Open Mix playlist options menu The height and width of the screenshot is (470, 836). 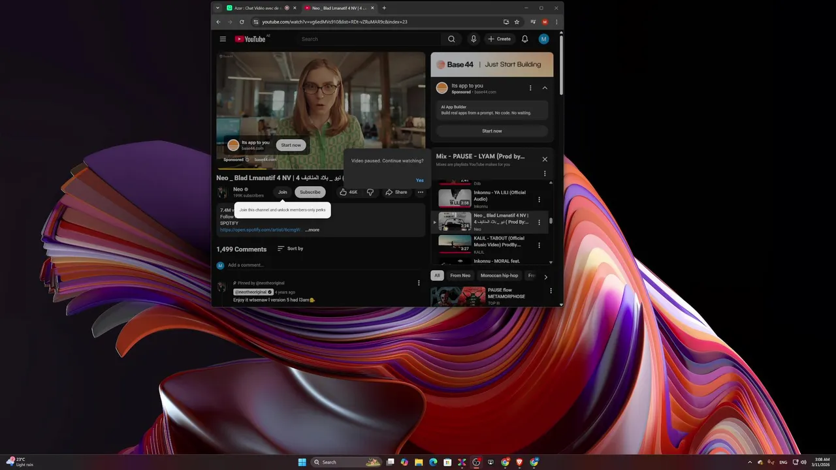[x=545, y=174]
